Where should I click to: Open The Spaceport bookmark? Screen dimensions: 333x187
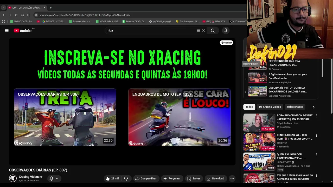(188, 21)
